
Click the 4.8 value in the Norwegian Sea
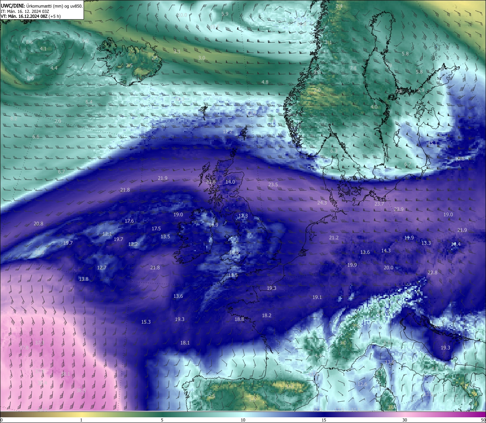(265, 82)
